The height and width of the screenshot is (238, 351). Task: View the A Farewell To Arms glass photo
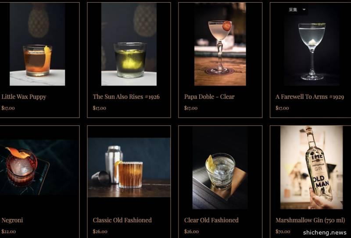(312, 44)
